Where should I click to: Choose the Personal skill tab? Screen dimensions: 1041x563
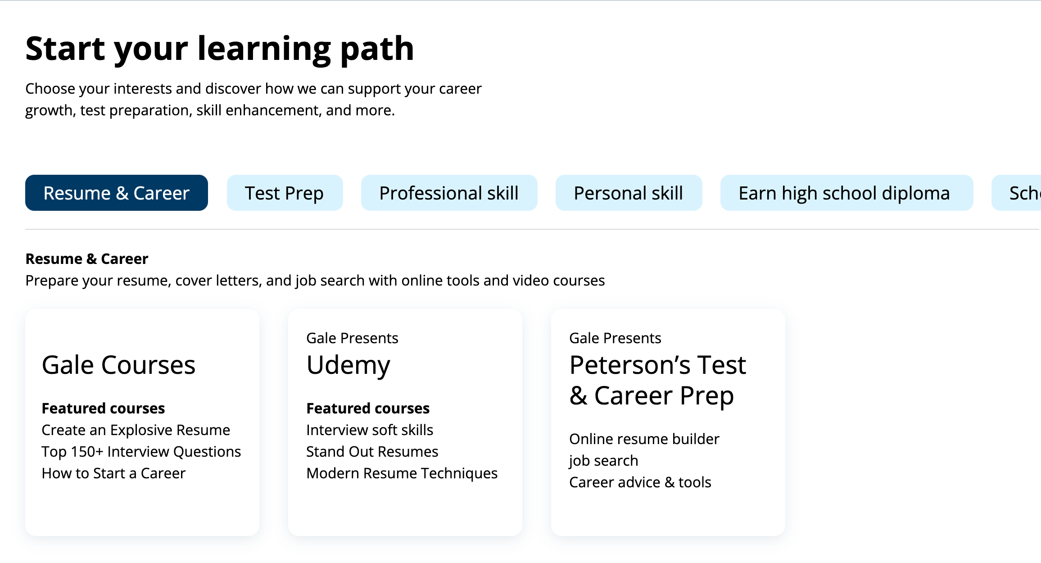point(629,193)
